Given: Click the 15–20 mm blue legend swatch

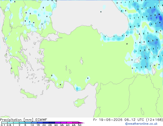Looking at the screenshot, I should pos(40,123).
